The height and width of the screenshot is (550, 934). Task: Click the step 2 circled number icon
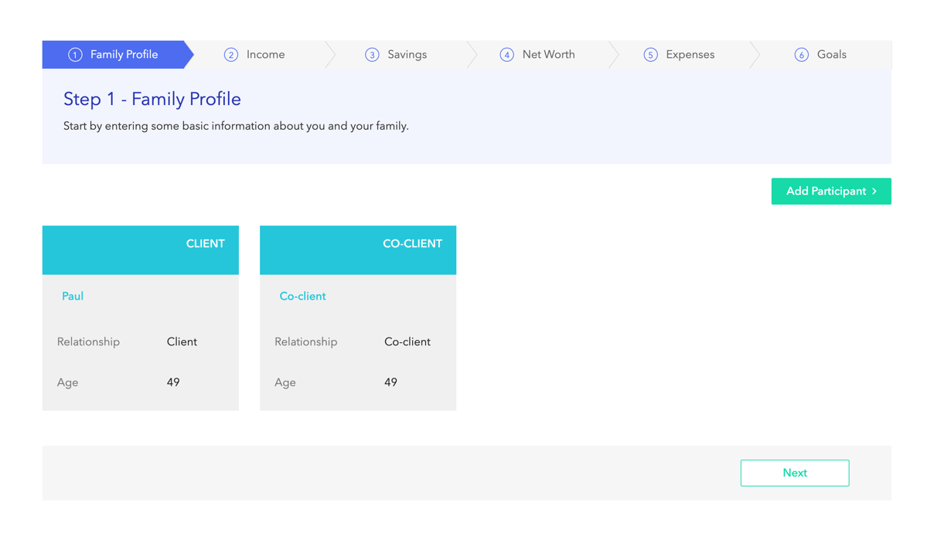[x=230, y=55]
